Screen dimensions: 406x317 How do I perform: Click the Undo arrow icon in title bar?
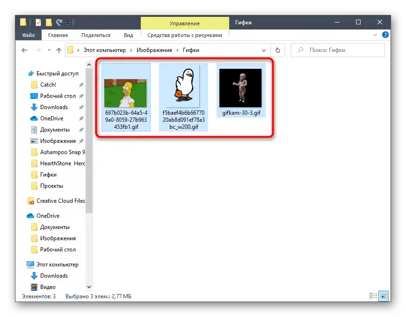click(x=59, y=23)
